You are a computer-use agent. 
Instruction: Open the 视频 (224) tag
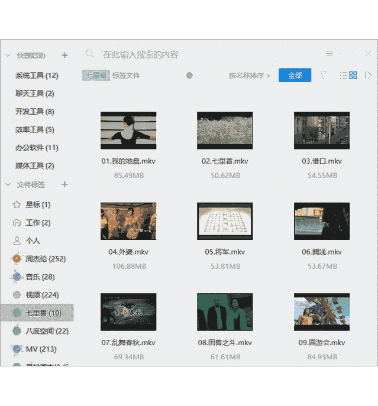(42, 295)
